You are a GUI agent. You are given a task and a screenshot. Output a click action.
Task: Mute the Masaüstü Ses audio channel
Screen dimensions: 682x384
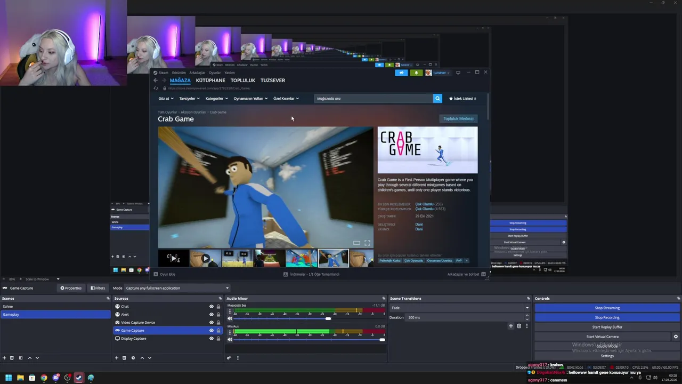pos(230,318)
